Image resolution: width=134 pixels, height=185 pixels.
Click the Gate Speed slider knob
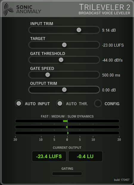[x=48, y=75]
